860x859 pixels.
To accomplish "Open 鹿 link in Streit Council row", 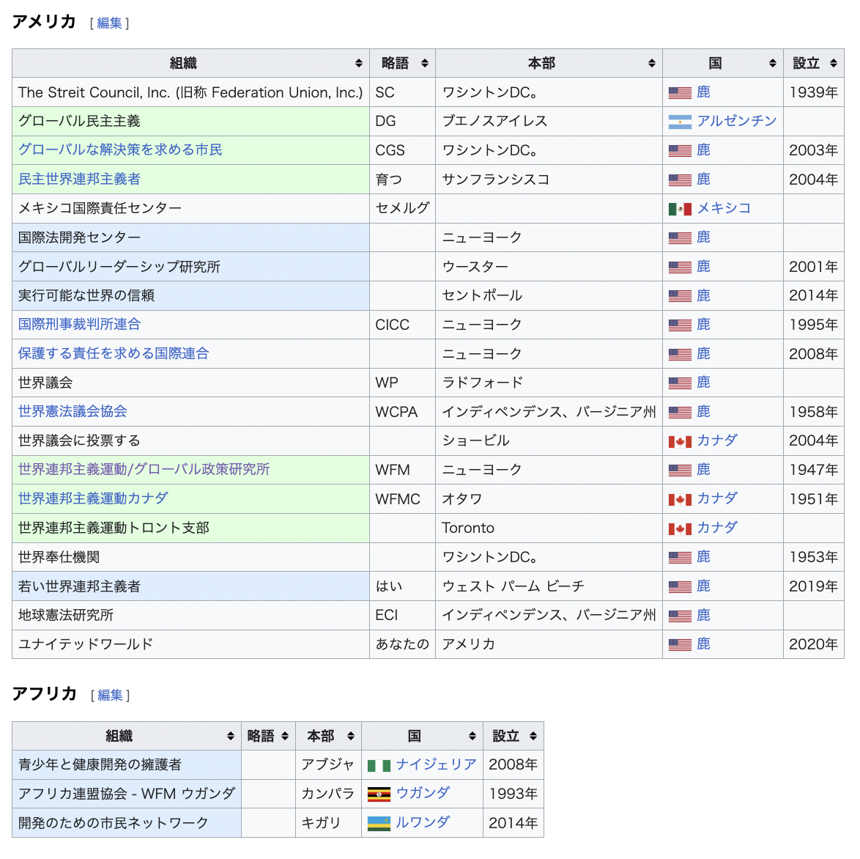I will coord(703,92).
